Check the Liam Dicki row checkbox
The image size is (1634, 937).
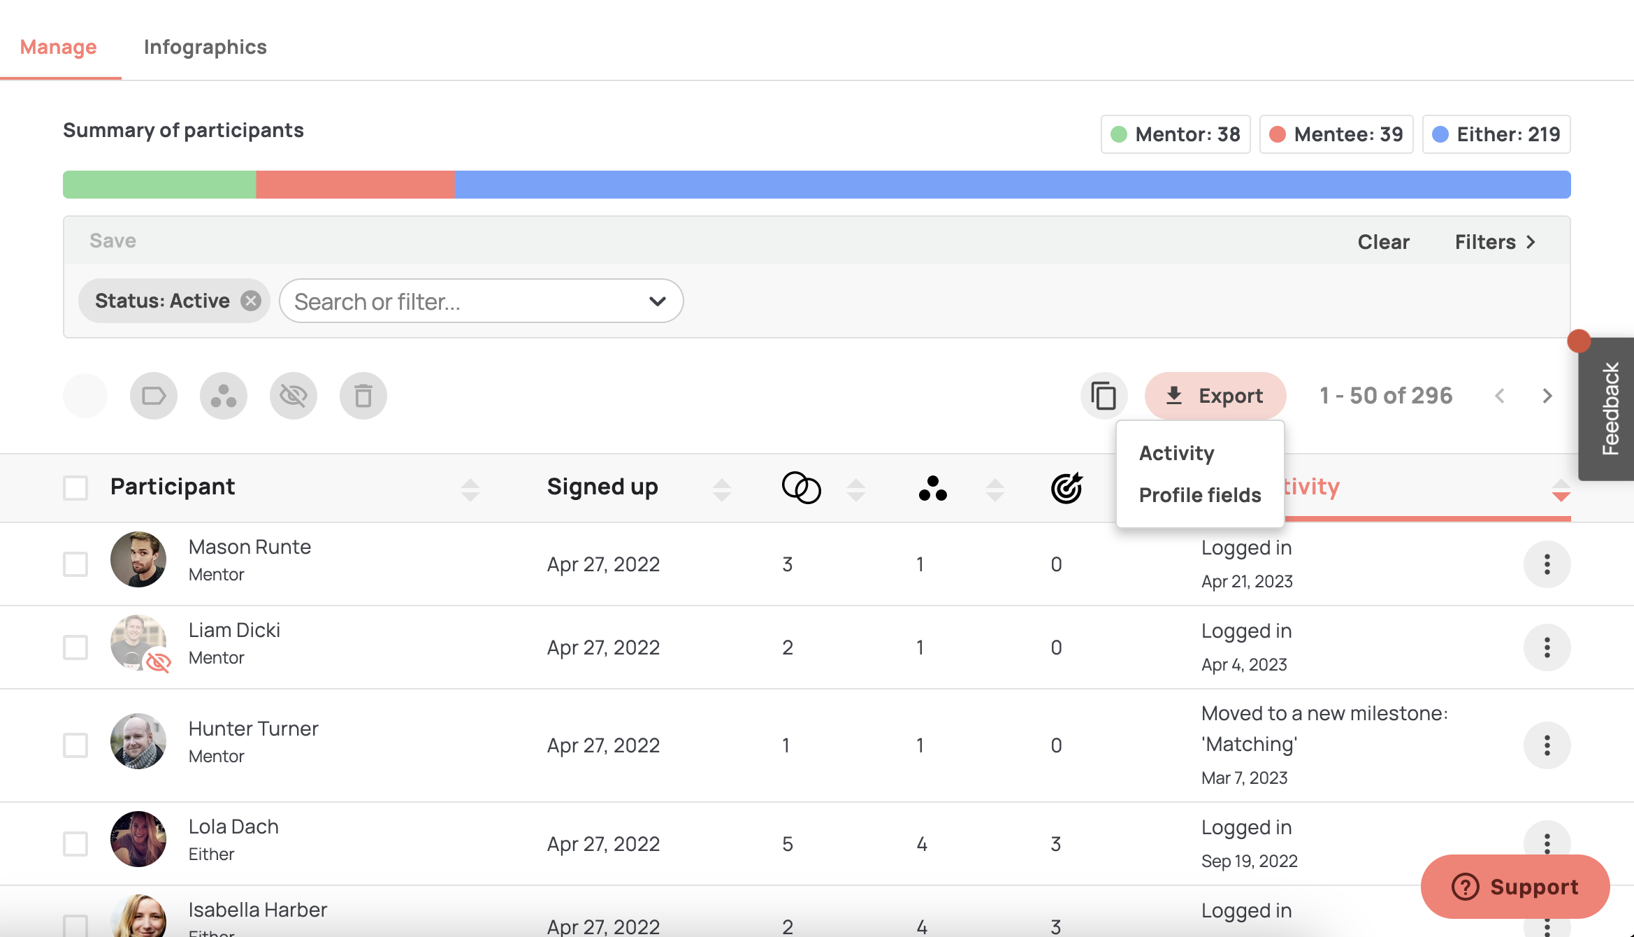pyautogui.click(x=75, y=648)
